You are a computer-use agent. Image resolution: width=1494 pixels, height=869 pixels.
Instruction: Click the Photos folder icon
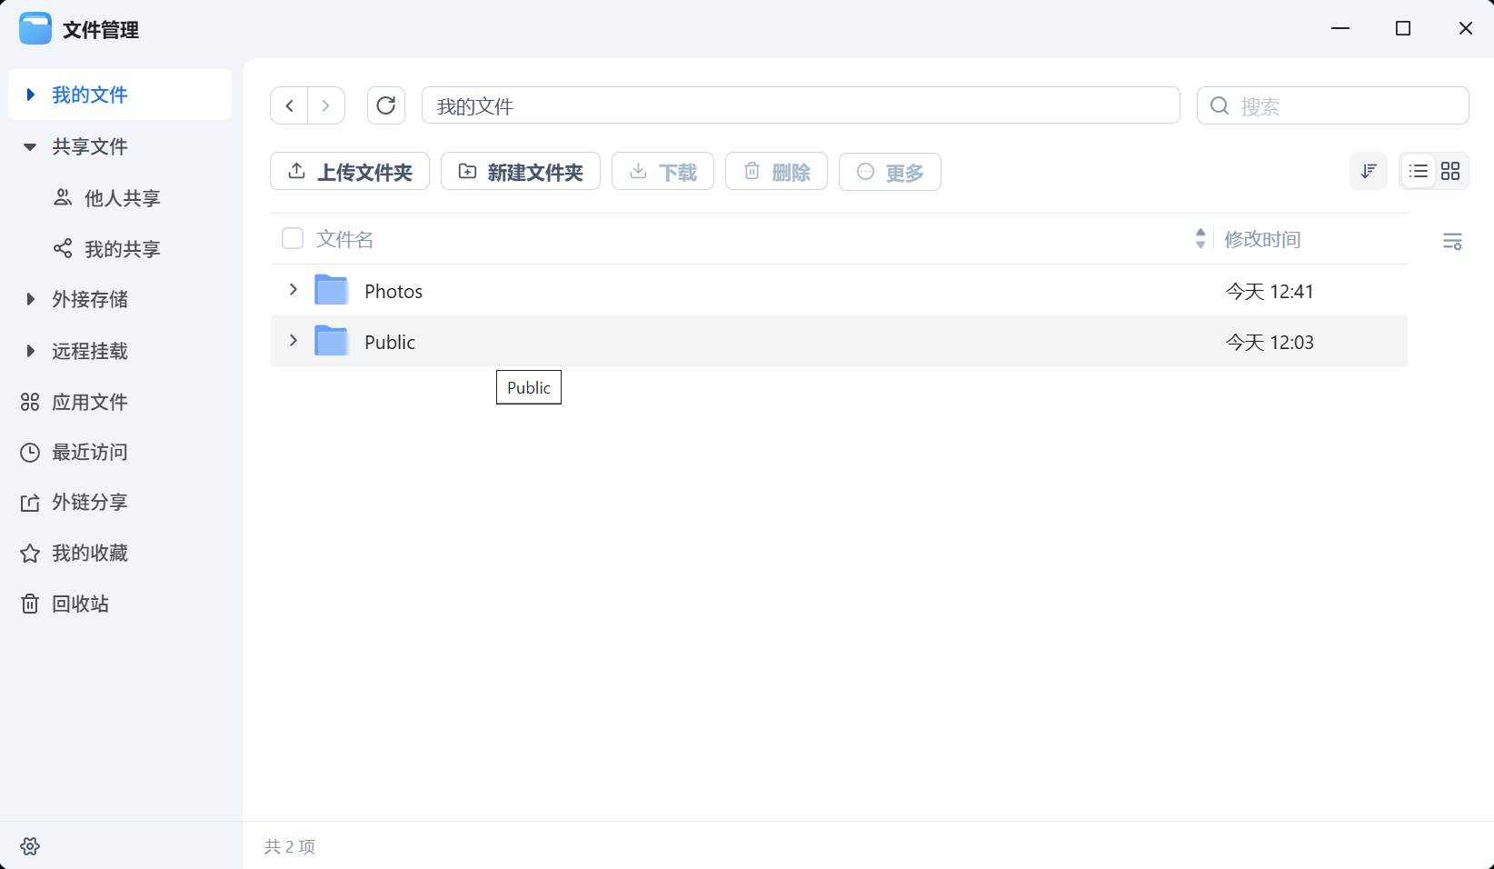332,291
